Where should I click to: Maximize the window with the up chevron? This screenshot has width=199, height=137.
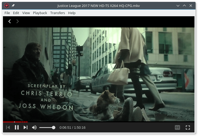[184, 6]
